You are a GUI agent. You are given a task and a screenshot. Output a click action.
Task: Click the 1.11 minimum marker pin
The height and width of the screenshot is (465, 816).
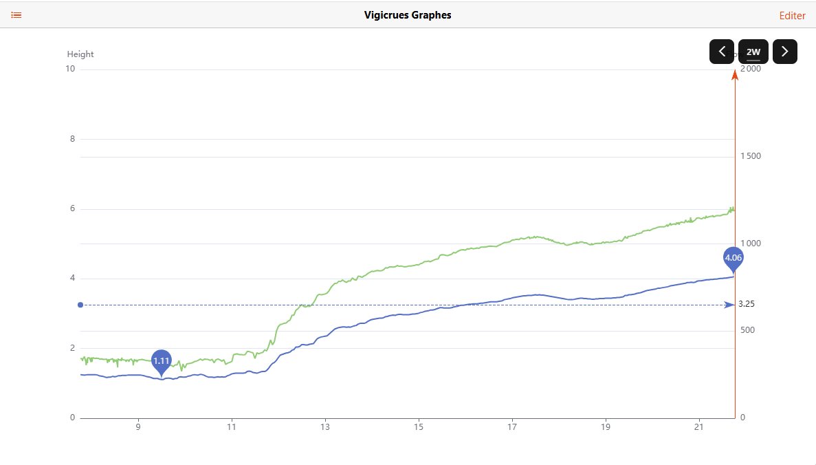(161, 361)
